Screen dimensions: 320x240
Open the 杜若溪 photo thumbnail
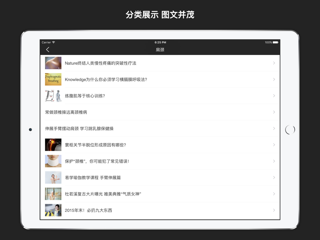click(53, 194)
